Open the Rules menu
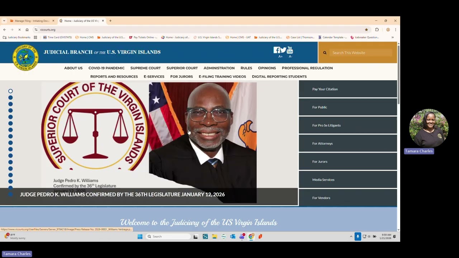This screenshot has height=258, width=459. tap(246, 68)
